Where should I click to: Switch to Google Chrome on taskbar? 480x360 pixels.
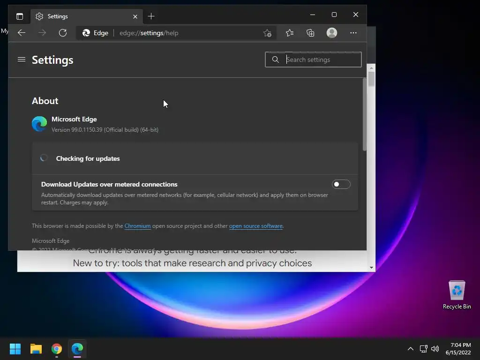click(x=57, y=349)
